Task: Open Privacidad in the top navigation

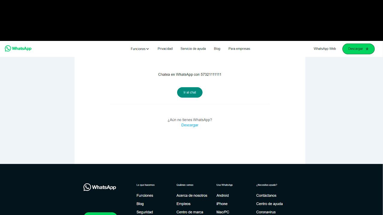Action: (x=165, y=49)
